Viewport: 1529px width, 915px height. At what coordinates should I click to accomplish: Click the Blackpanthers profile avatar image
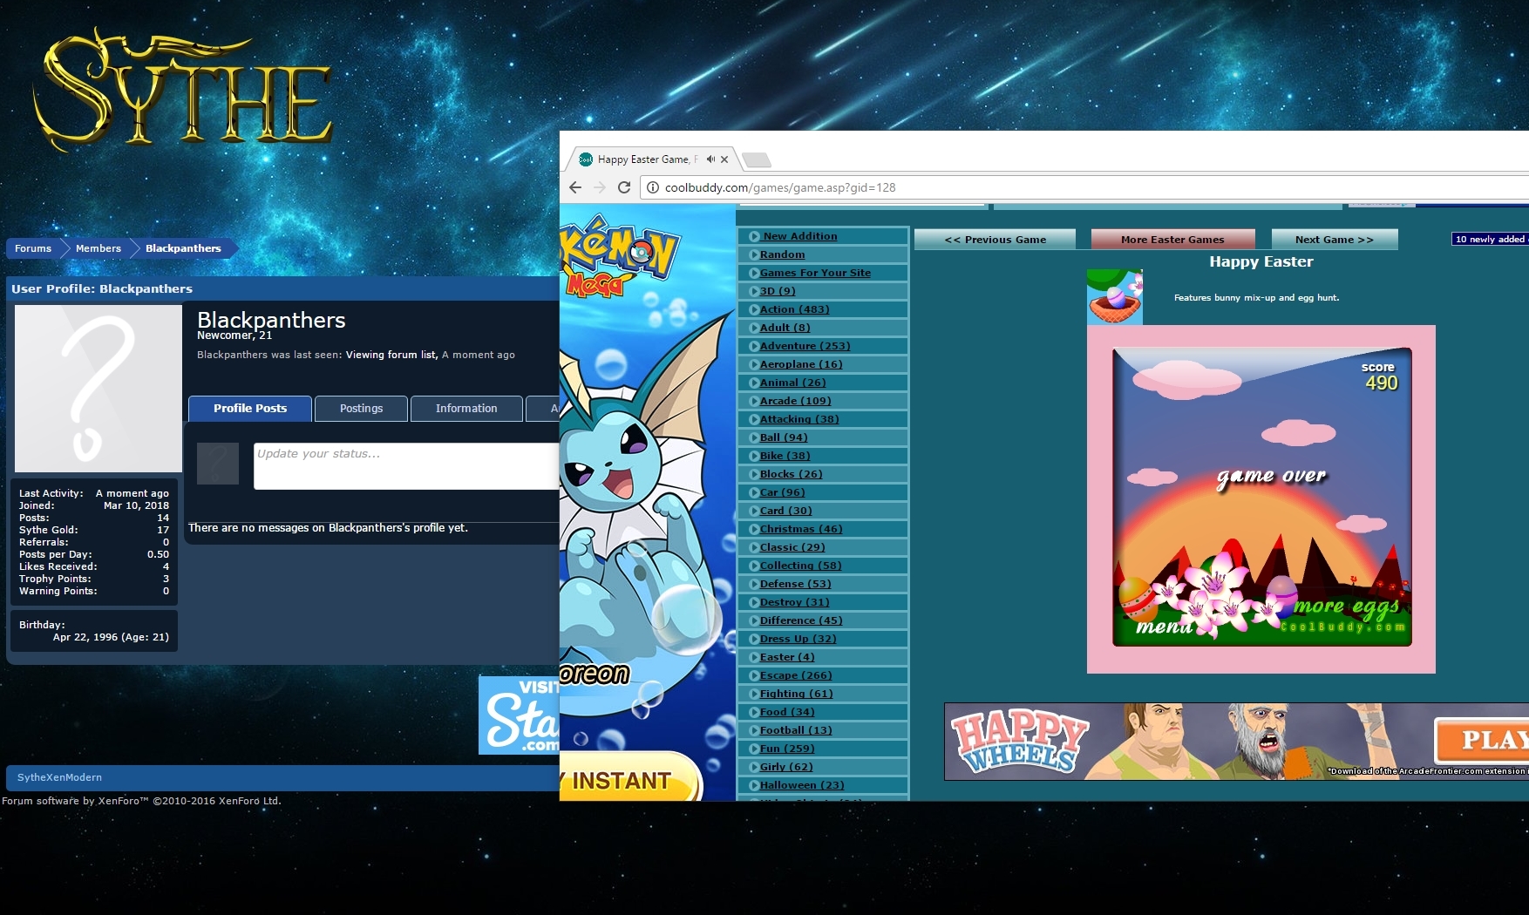(99, 389)
